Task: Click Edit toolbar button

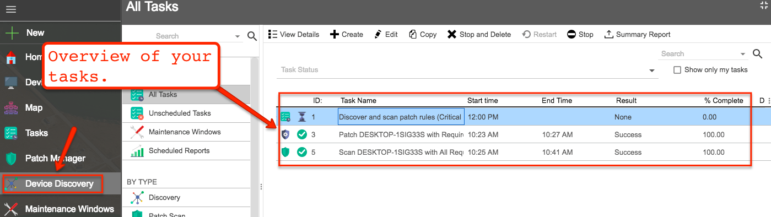Action: coord(386,34)
